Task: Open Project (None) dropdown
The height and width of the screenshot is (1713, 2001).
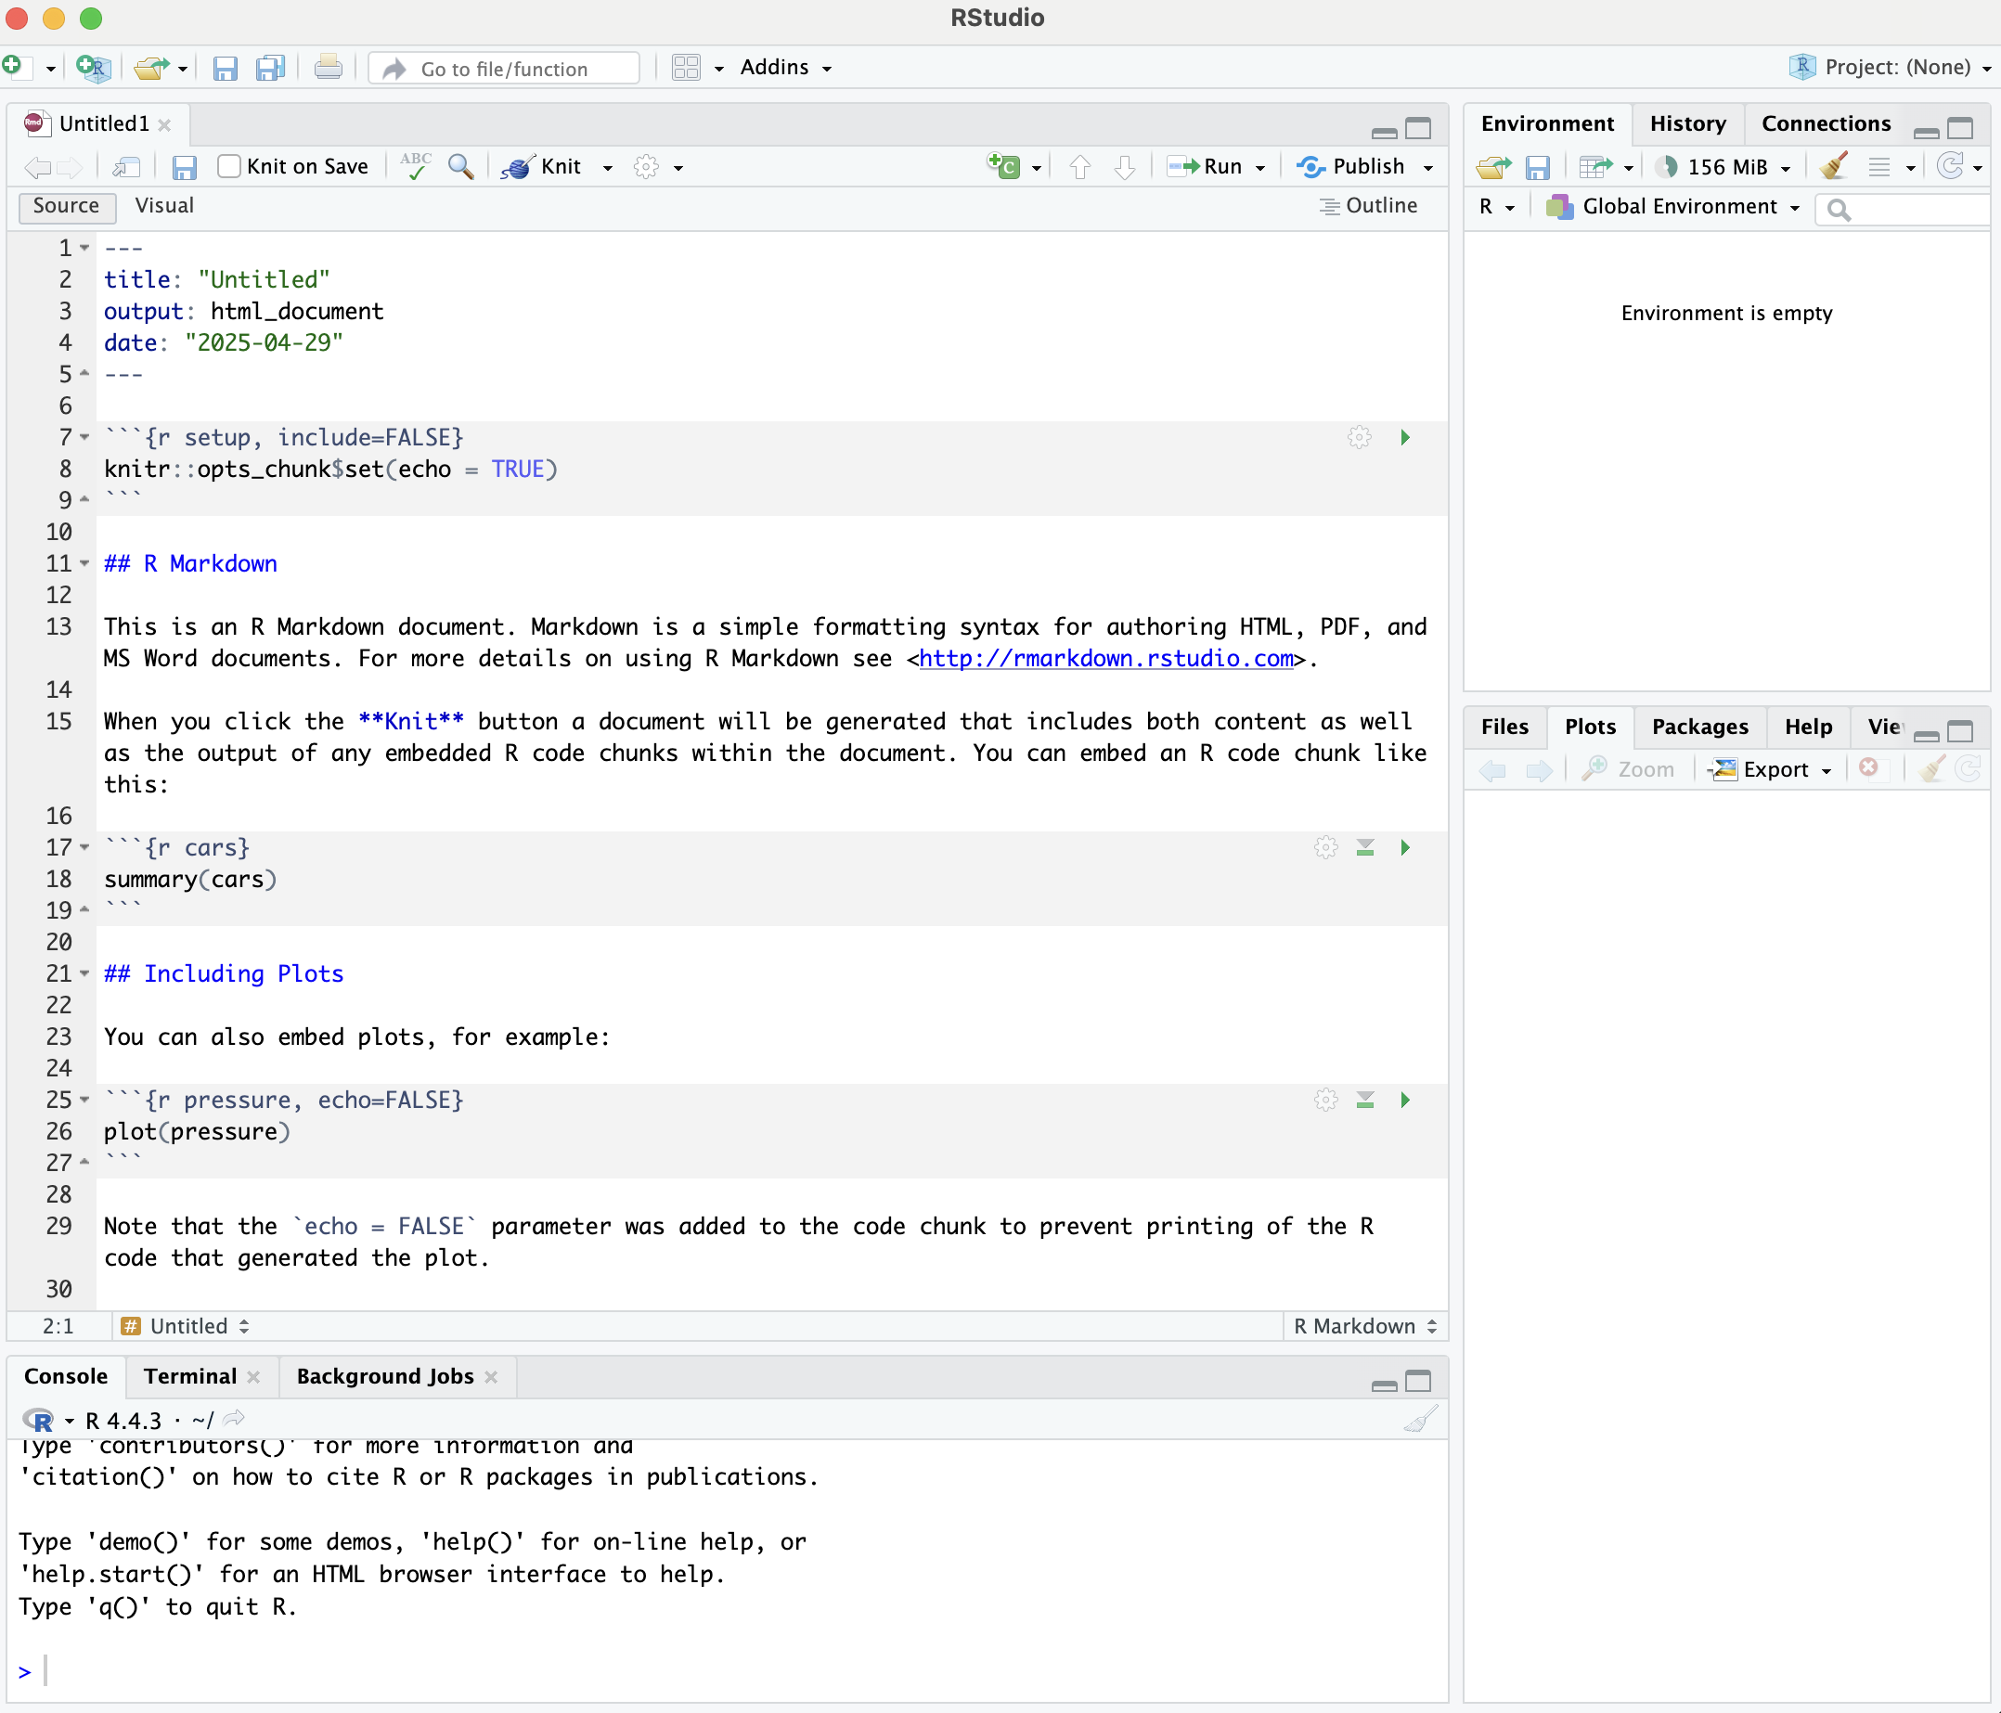Action: click(x=1890, y=68)
